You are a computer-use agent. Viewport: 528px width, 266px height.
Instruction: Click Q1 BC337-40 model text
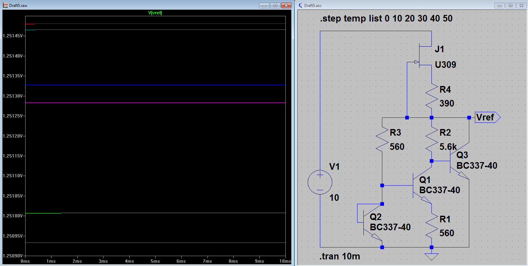pos(440,190)
